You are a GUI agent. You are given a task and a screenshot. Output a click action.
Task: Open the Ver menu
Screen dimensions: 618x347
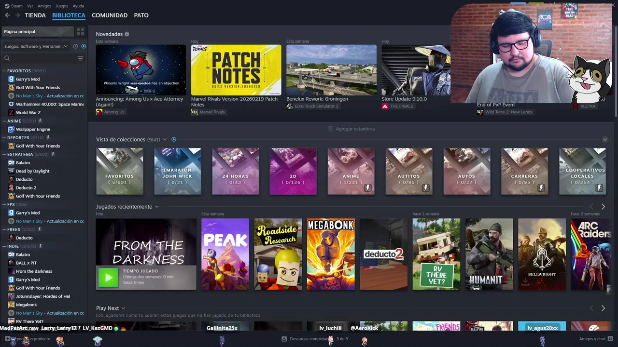30,6
